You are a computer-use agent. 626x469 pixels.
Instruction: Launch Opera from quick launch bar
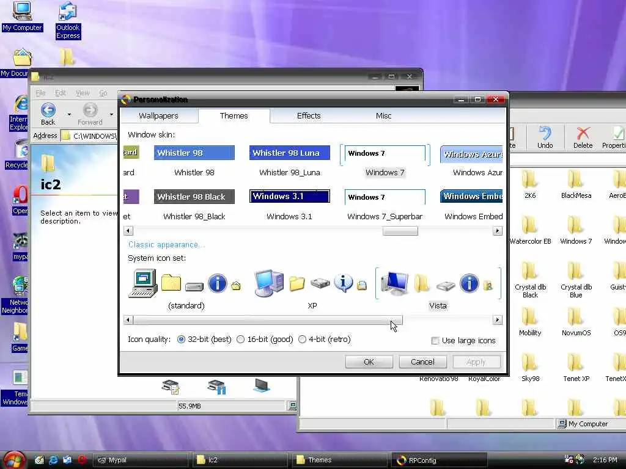point(82,460)
